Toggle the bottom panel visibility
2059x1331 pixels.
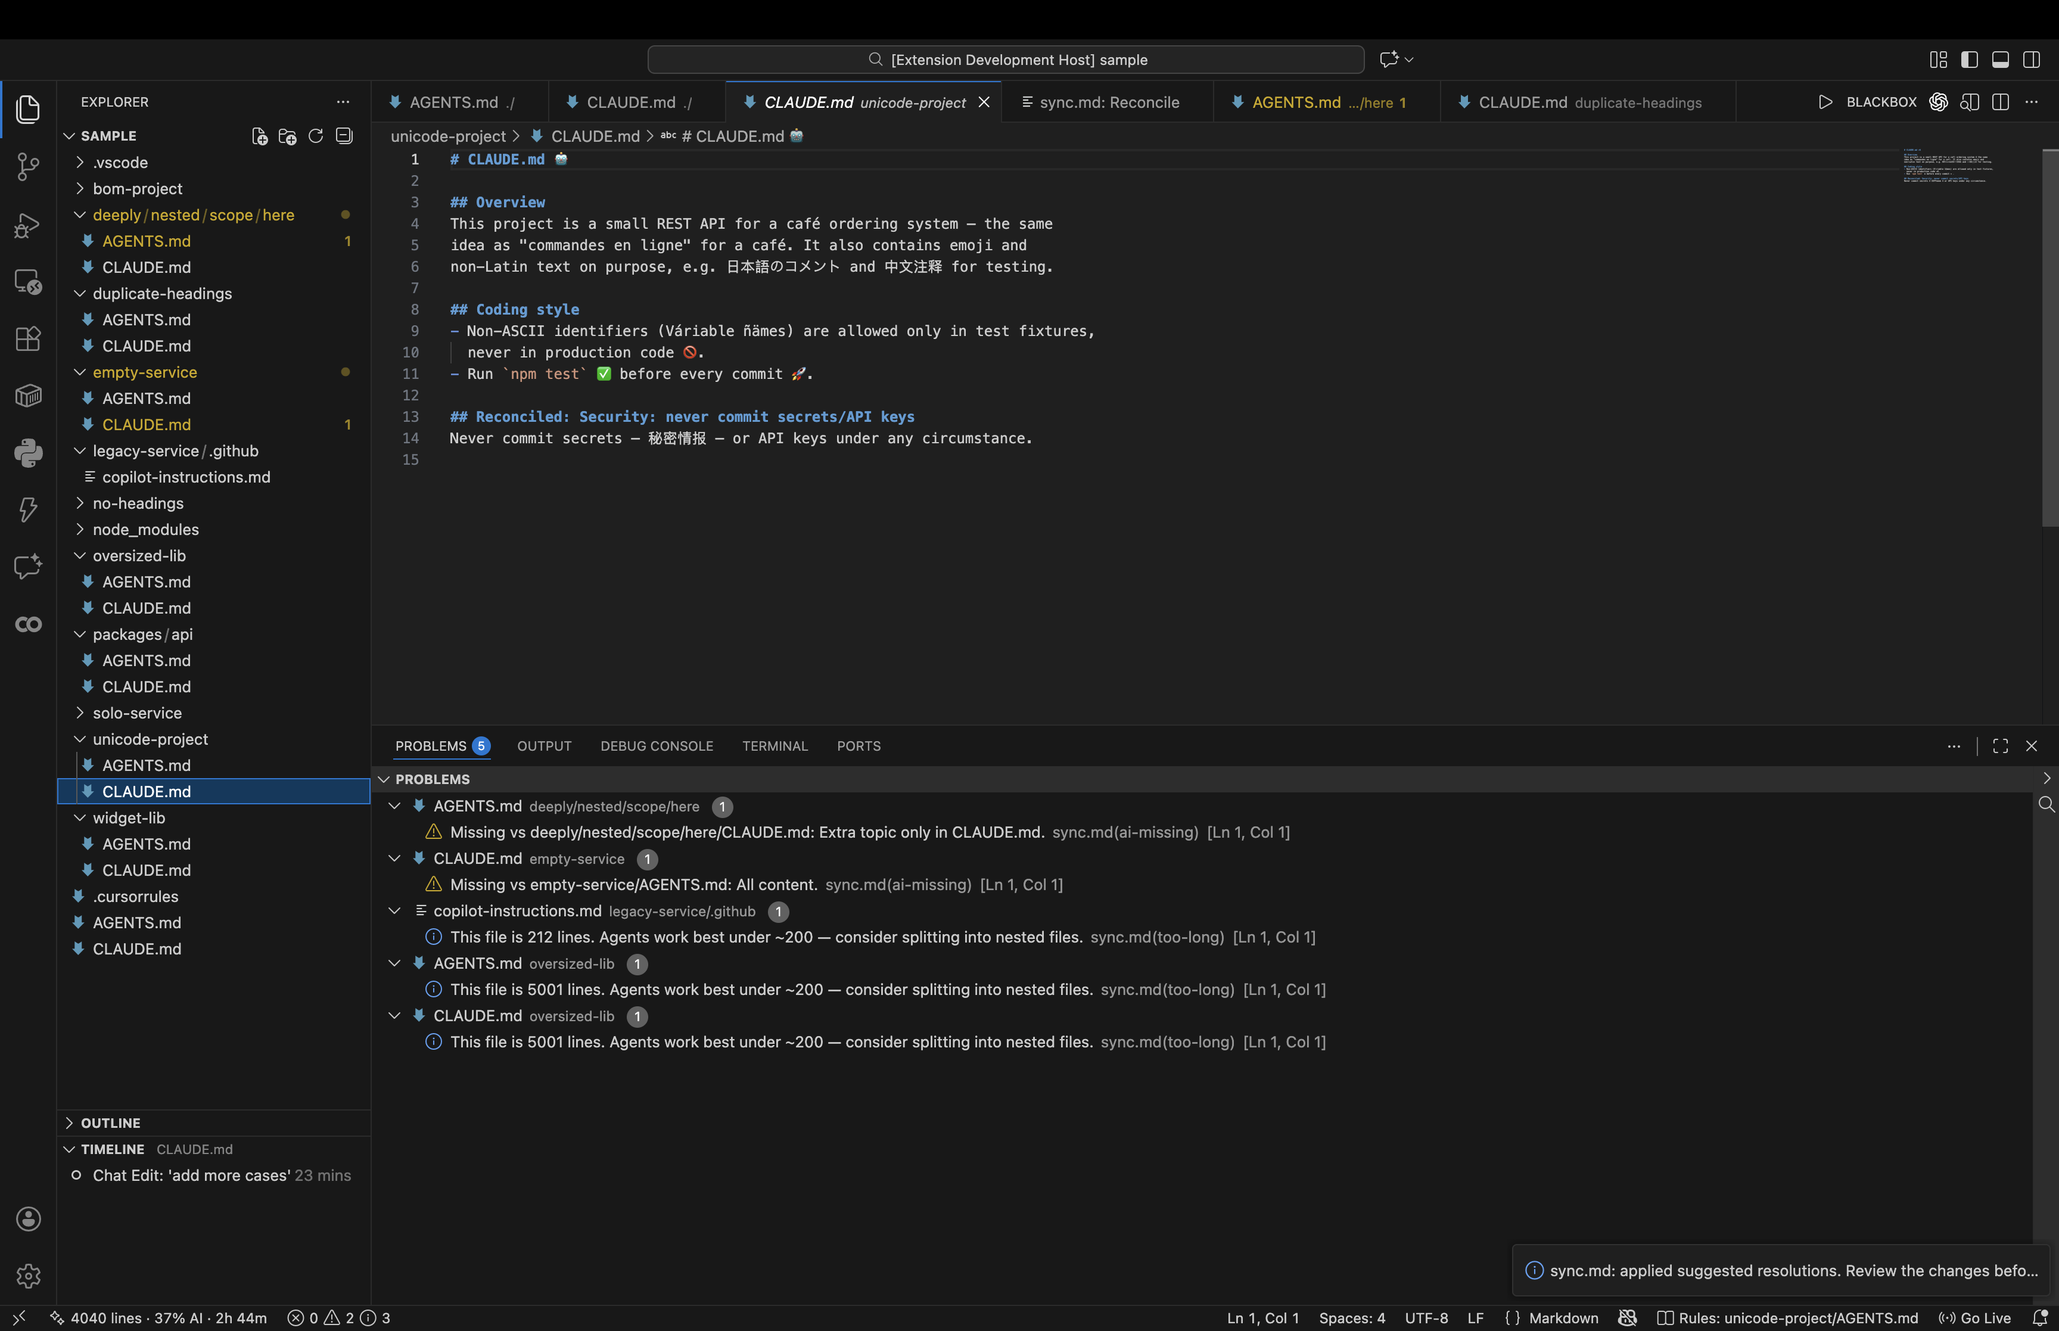pos(2000,60)
